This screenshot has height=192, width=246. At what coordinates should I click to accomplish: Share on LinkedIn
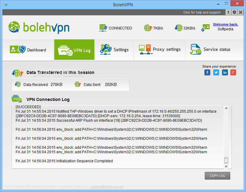pyautogui.click(x=225, y=72)
